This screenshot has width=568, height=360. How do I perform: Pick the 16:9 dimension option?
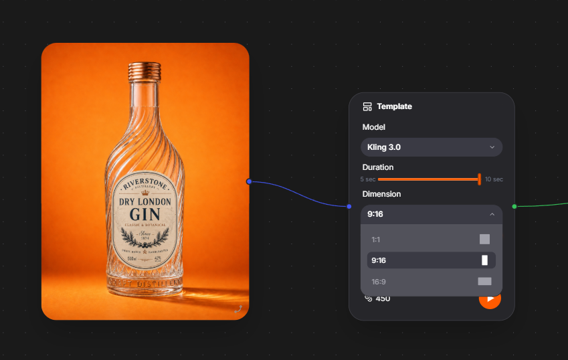coord(432,282)
